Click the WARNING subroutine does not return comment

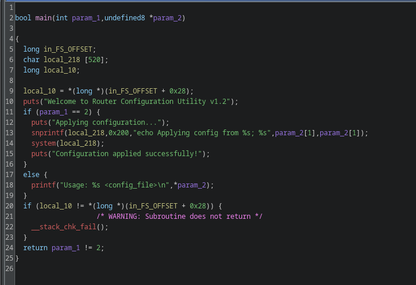[179, 217]
